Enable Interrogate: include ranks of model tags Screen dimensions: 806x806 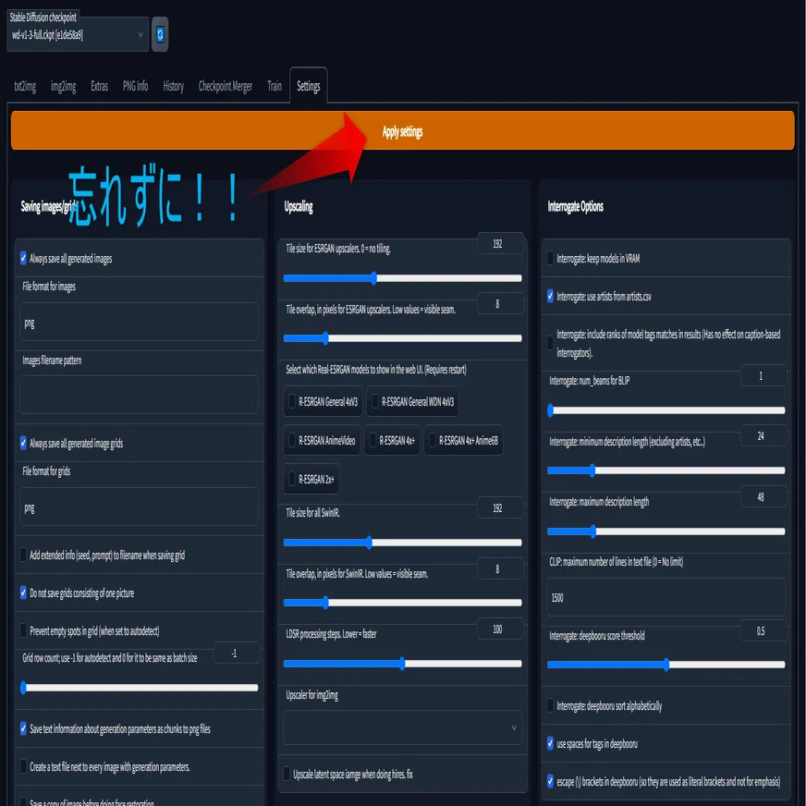[551, 343]
